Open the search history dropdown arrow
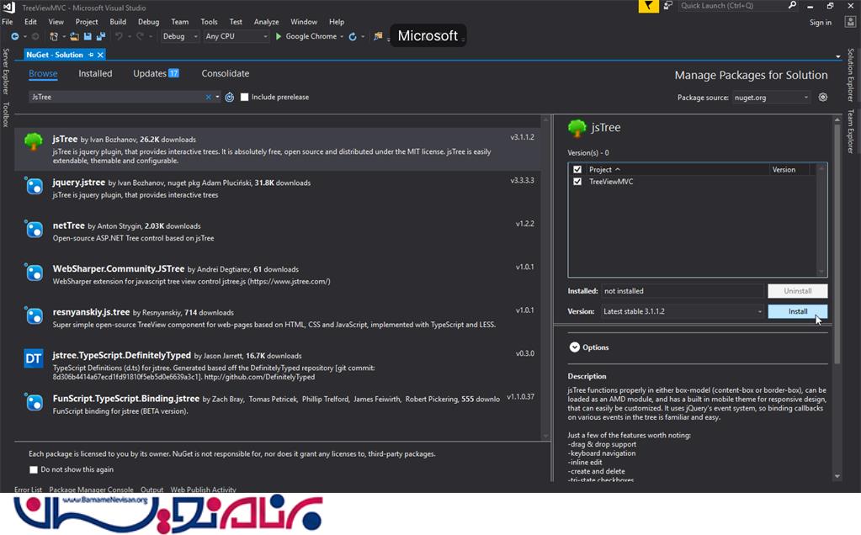Screen dimensions: 861x535 click(217, 97)
